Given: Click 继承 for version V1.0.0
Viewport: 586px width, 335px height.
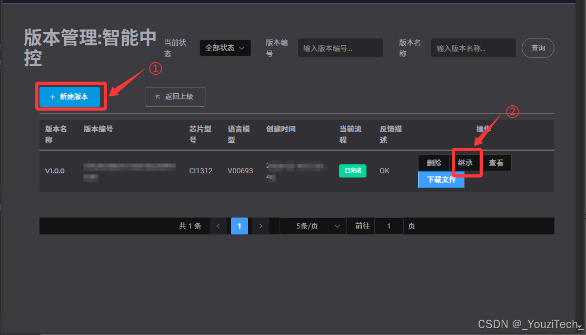Looking at the screenshot, I should [465, 163].
